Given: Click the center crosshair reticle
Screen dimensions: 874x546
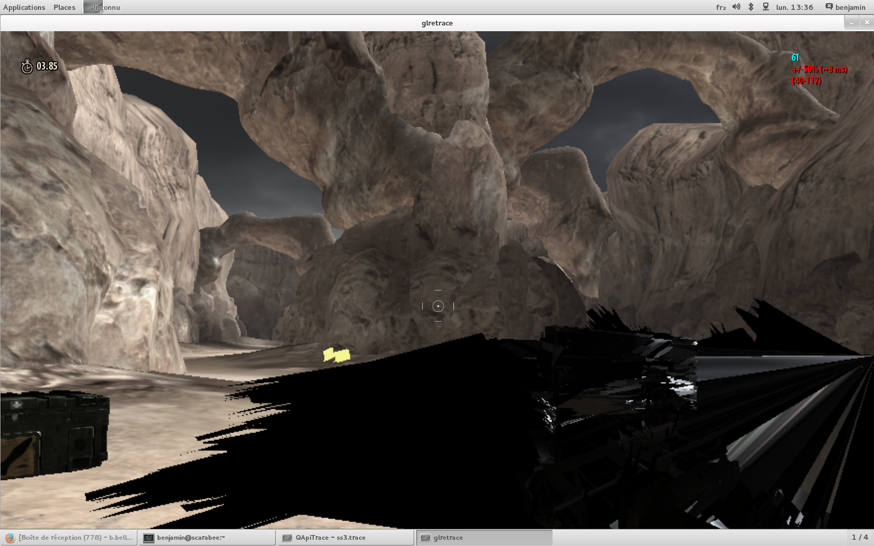Looking at the screenshot, I should pos(438,306).
